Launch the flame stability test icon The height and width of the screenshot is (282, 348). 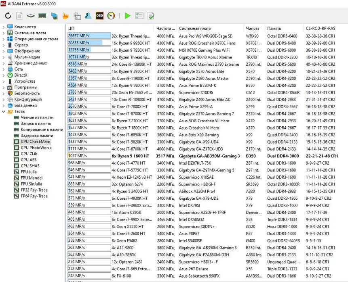click(x=65, y=16)
